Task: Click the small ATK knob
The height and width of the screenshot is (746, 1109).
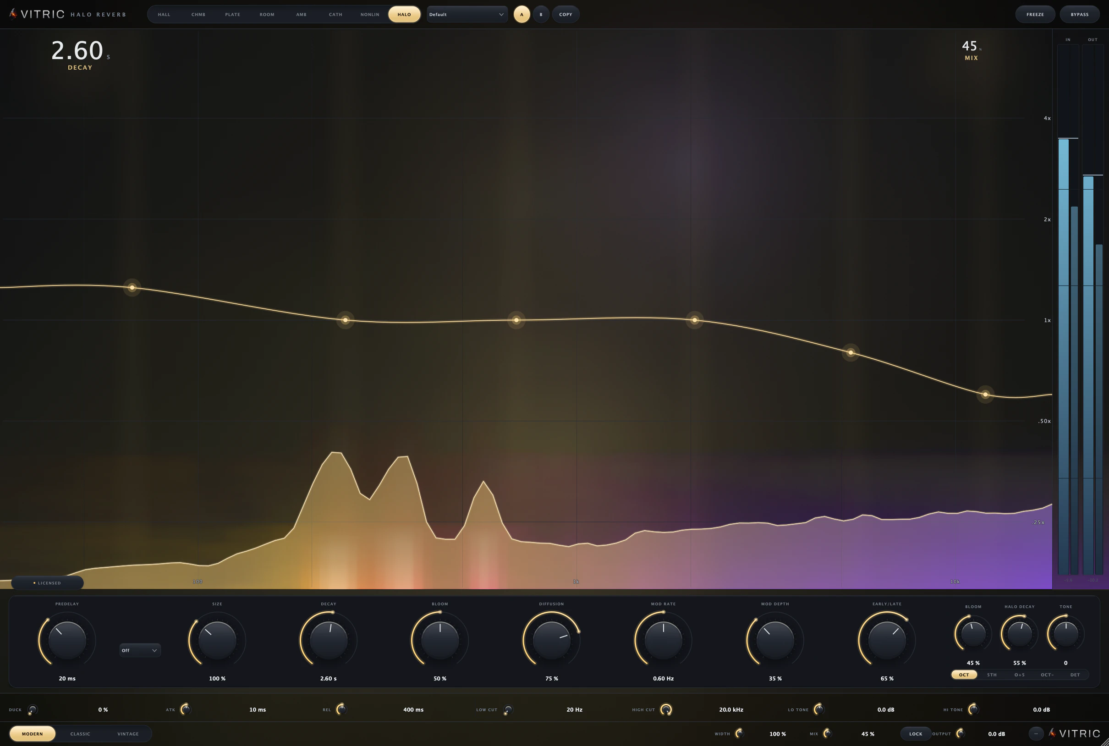Action: tap(185, 709)
